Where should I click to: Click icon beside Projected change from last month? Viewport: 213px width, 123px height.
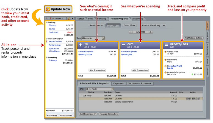click(x=165, y=72)
